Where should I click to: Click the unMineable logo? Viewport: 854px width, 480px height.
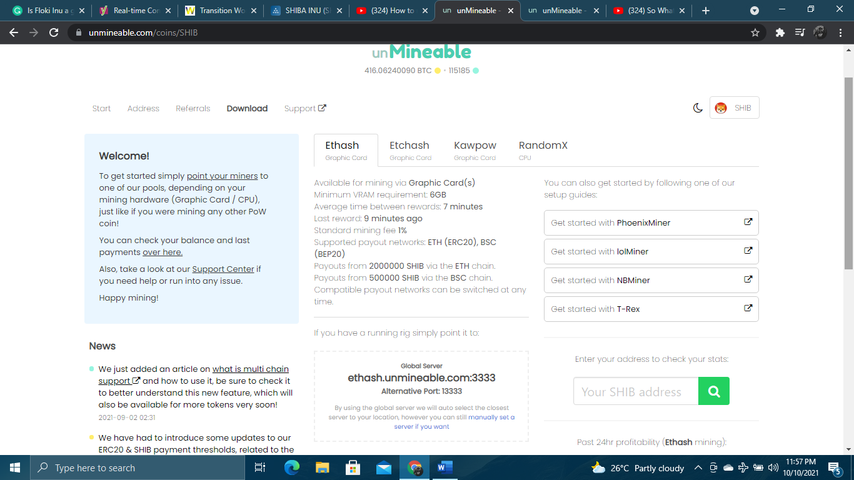(421, 51)
